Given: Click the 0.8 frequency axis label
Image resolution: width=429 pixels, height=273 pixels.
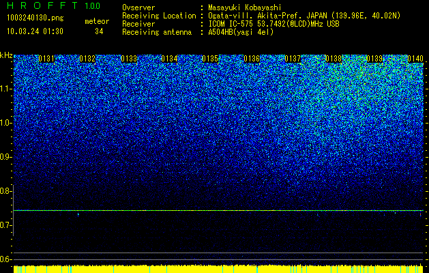Looking at the screenshot, I should [5, 191].
